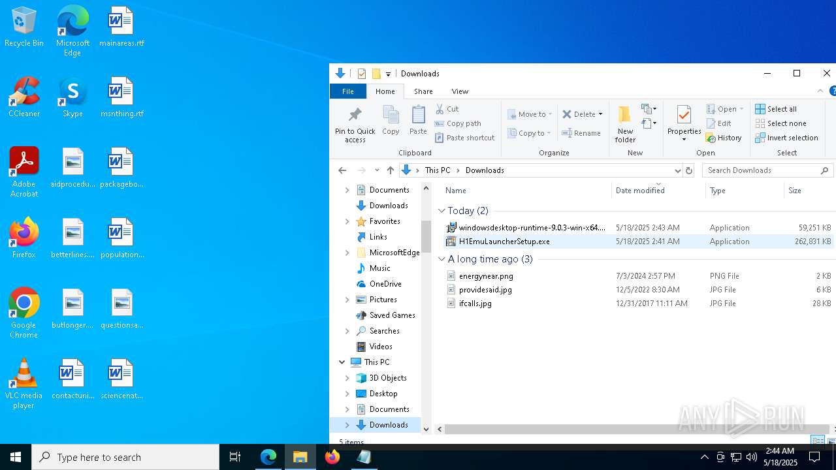Open the quick access toolbar dropdown

tap(388, 74)
